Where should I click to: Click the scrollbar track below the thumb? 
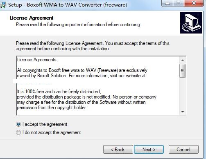183,93
